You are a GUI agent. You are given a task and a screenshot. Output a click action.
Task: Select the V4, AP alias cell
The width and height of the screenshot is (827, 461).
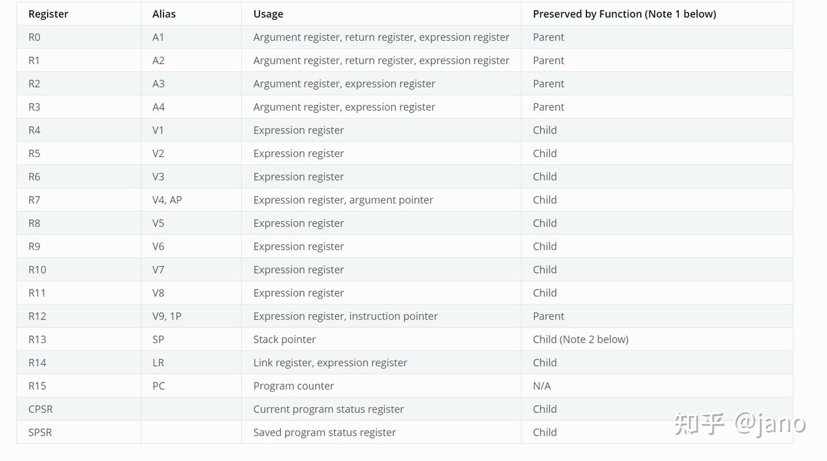(167, 200)
